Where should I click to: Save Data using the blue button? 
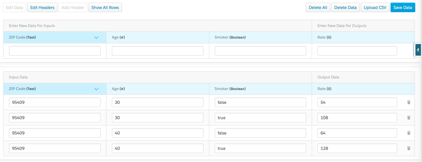[403, 8]
